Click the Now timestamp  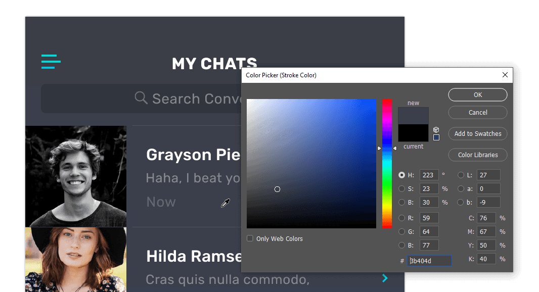tap(161, 202)
